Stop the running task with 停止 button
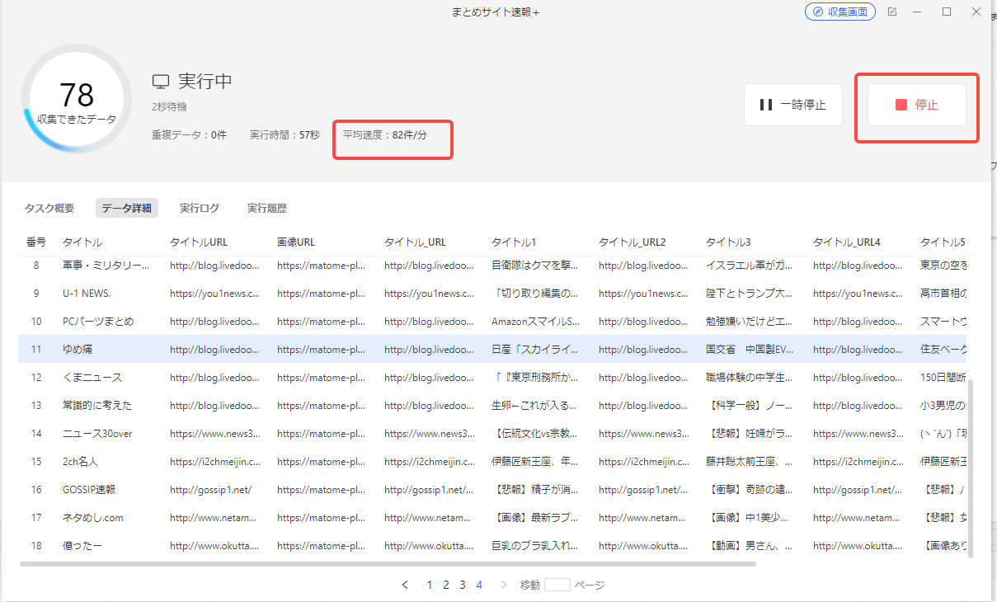 point(916,105)
